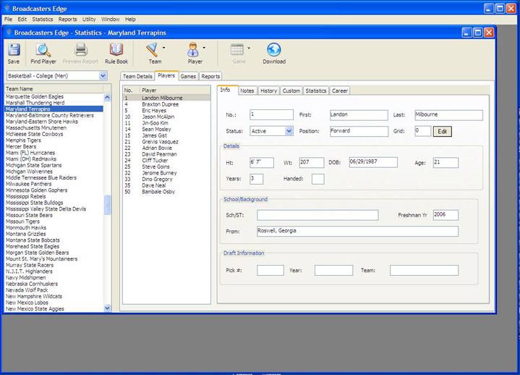Open the Career tab
The image size is (520, 375).
[x=340, y=90]
